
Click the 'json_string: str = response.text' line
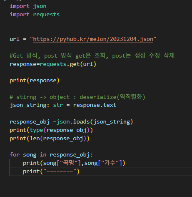pos(63,105)
